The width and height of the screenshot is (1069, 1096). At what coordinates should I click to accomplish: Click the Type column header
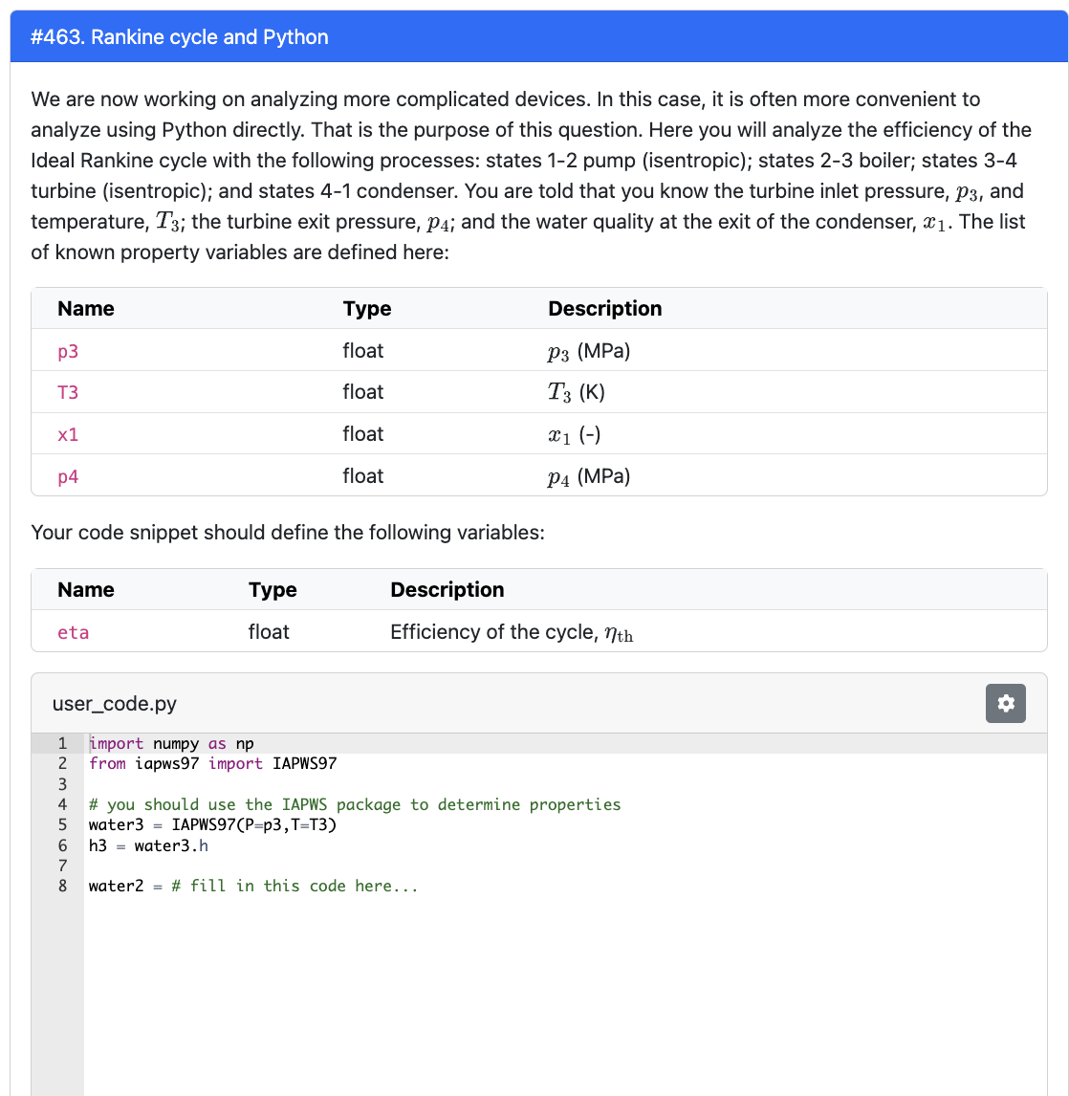click(x=364, y=308)
